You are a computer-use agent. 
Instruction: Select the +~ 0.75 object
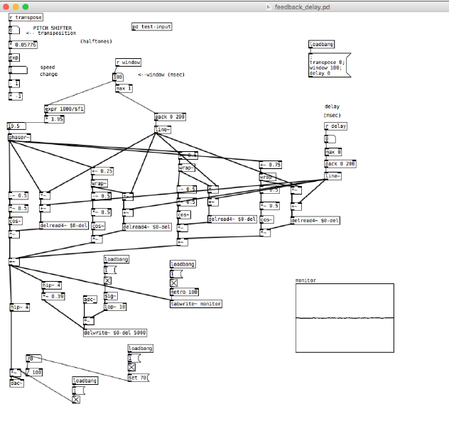270,165
